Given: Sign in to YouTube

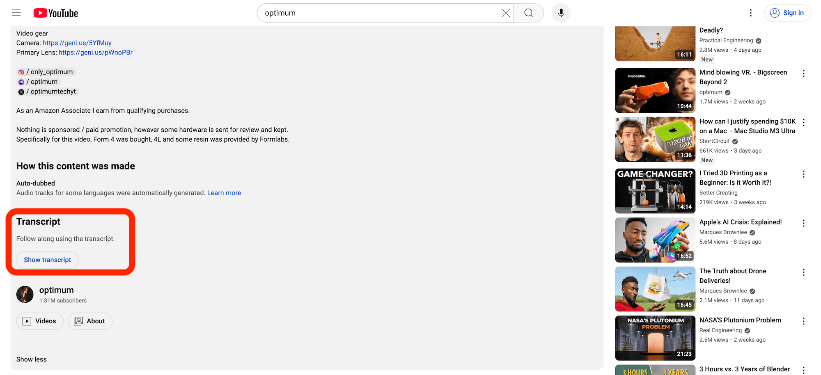Looking at the screenshot, I should [787, 13].
